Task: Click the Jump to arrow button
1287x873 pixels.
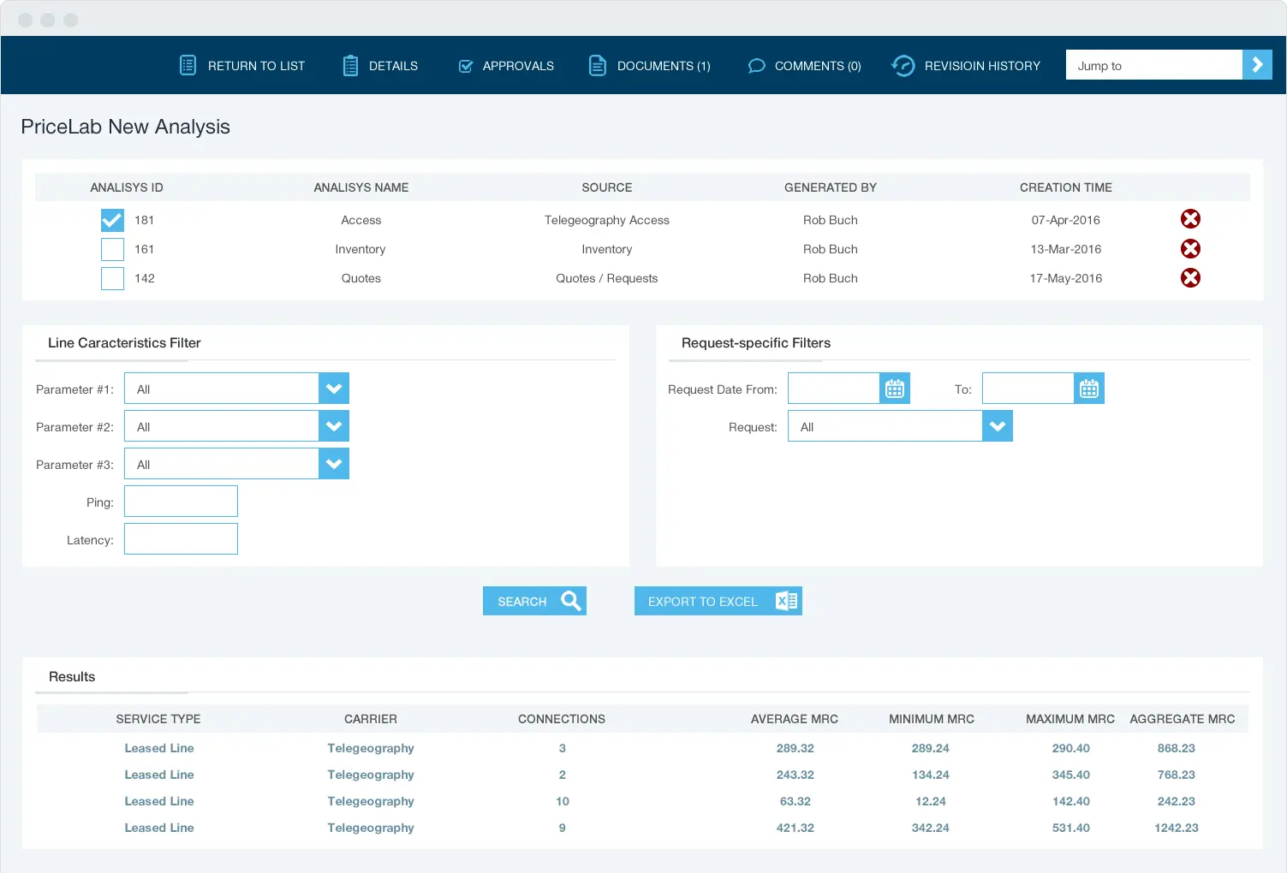Action: (x=1256, y=65)
